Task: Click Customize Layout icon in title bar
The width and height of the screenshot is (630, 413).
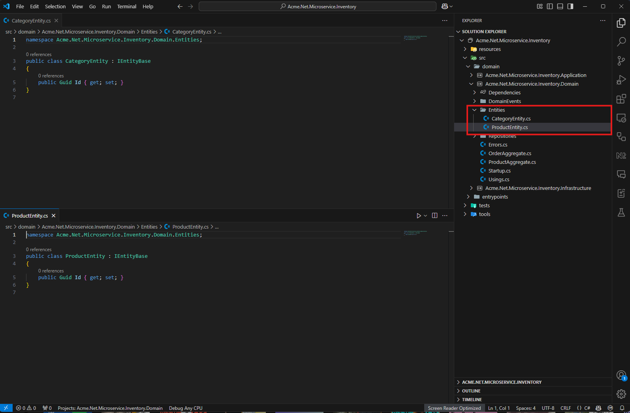Action: tap(540, 6)
